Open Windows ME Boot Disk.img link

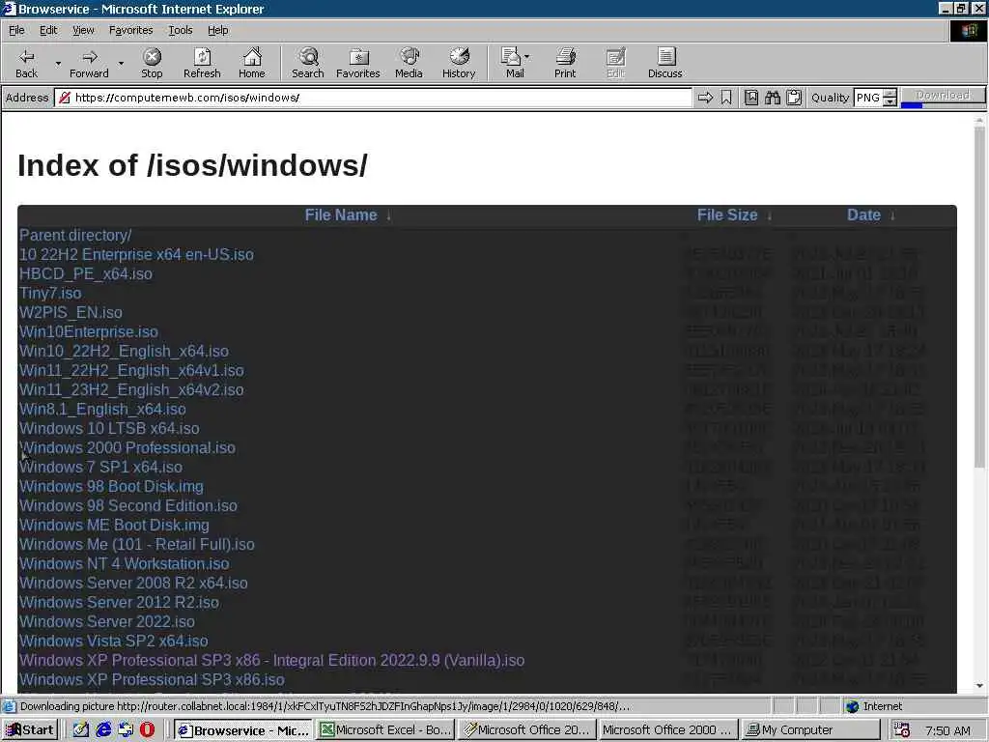coord(114,526)
